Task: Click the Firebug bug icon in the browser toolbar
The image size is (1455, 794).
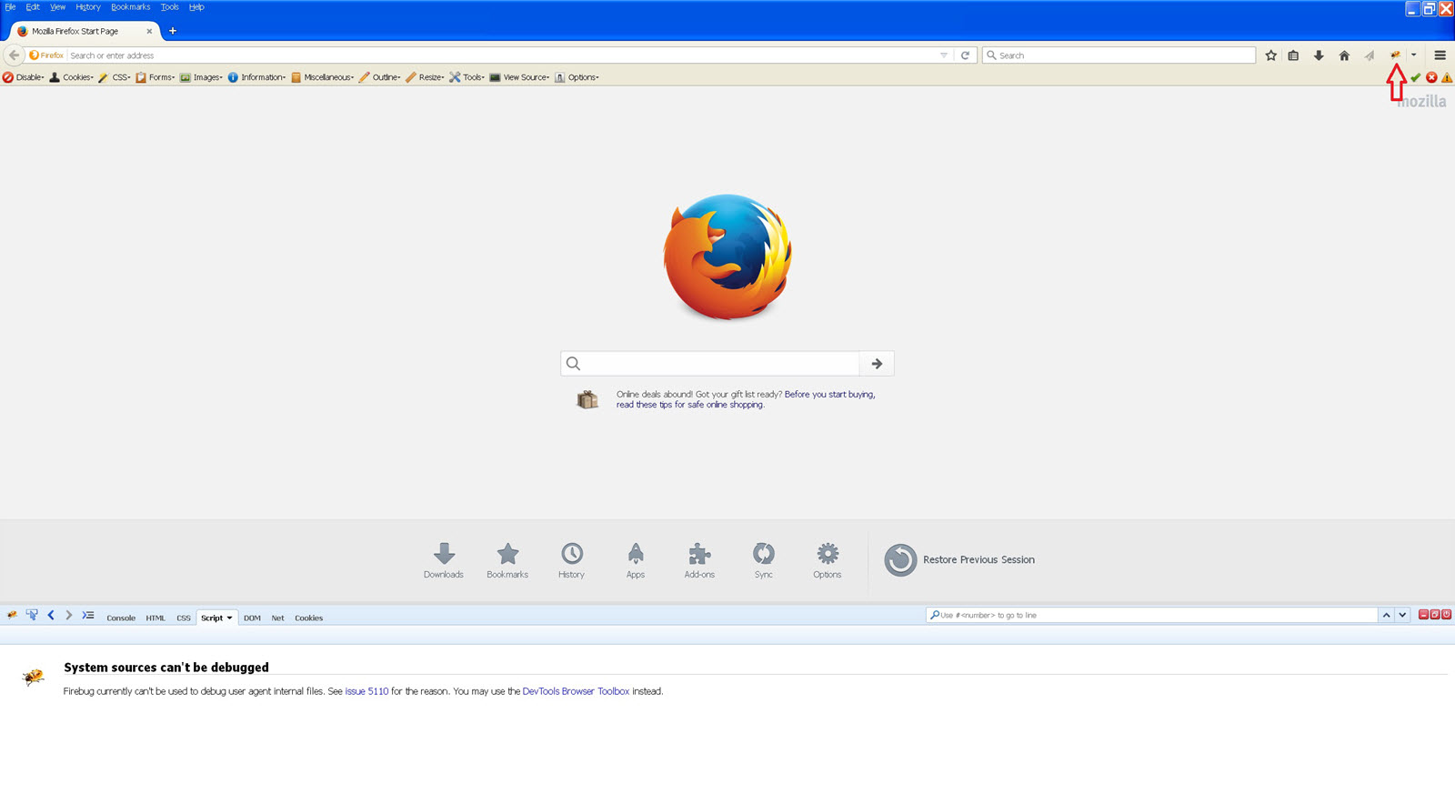Action: click(x=1395, y=55)
